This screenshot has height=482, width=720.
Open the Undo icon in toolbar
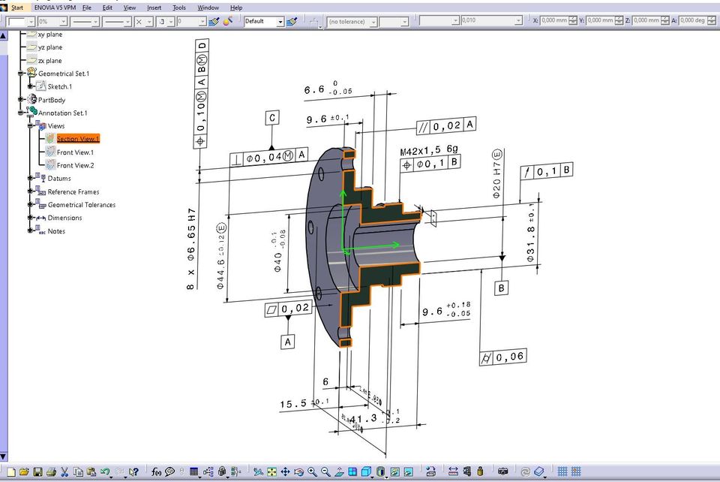click(x=106, y=471)
